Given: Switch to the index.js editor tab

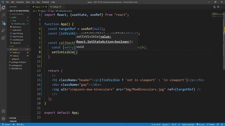Looking at the screenshot, I should tap(56, 7).
